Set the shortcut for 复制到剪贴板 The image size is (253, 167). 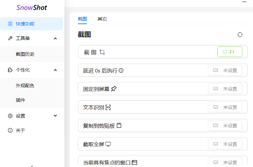tap(225, 125)
